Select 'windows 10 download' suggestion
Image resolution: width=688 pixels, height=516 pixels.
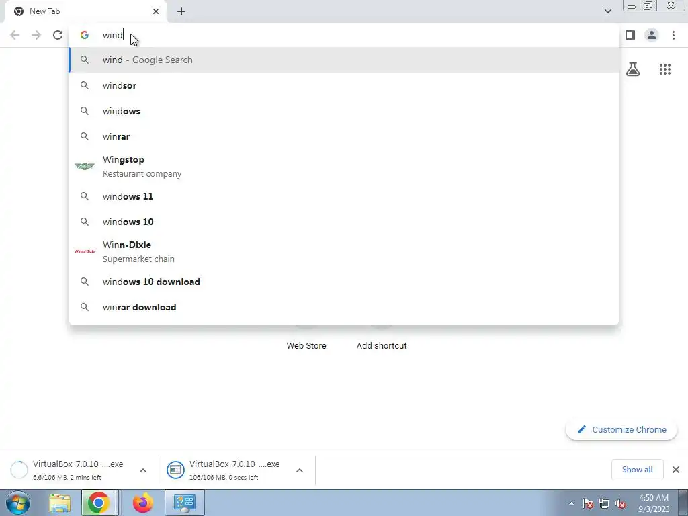[344, 282]
